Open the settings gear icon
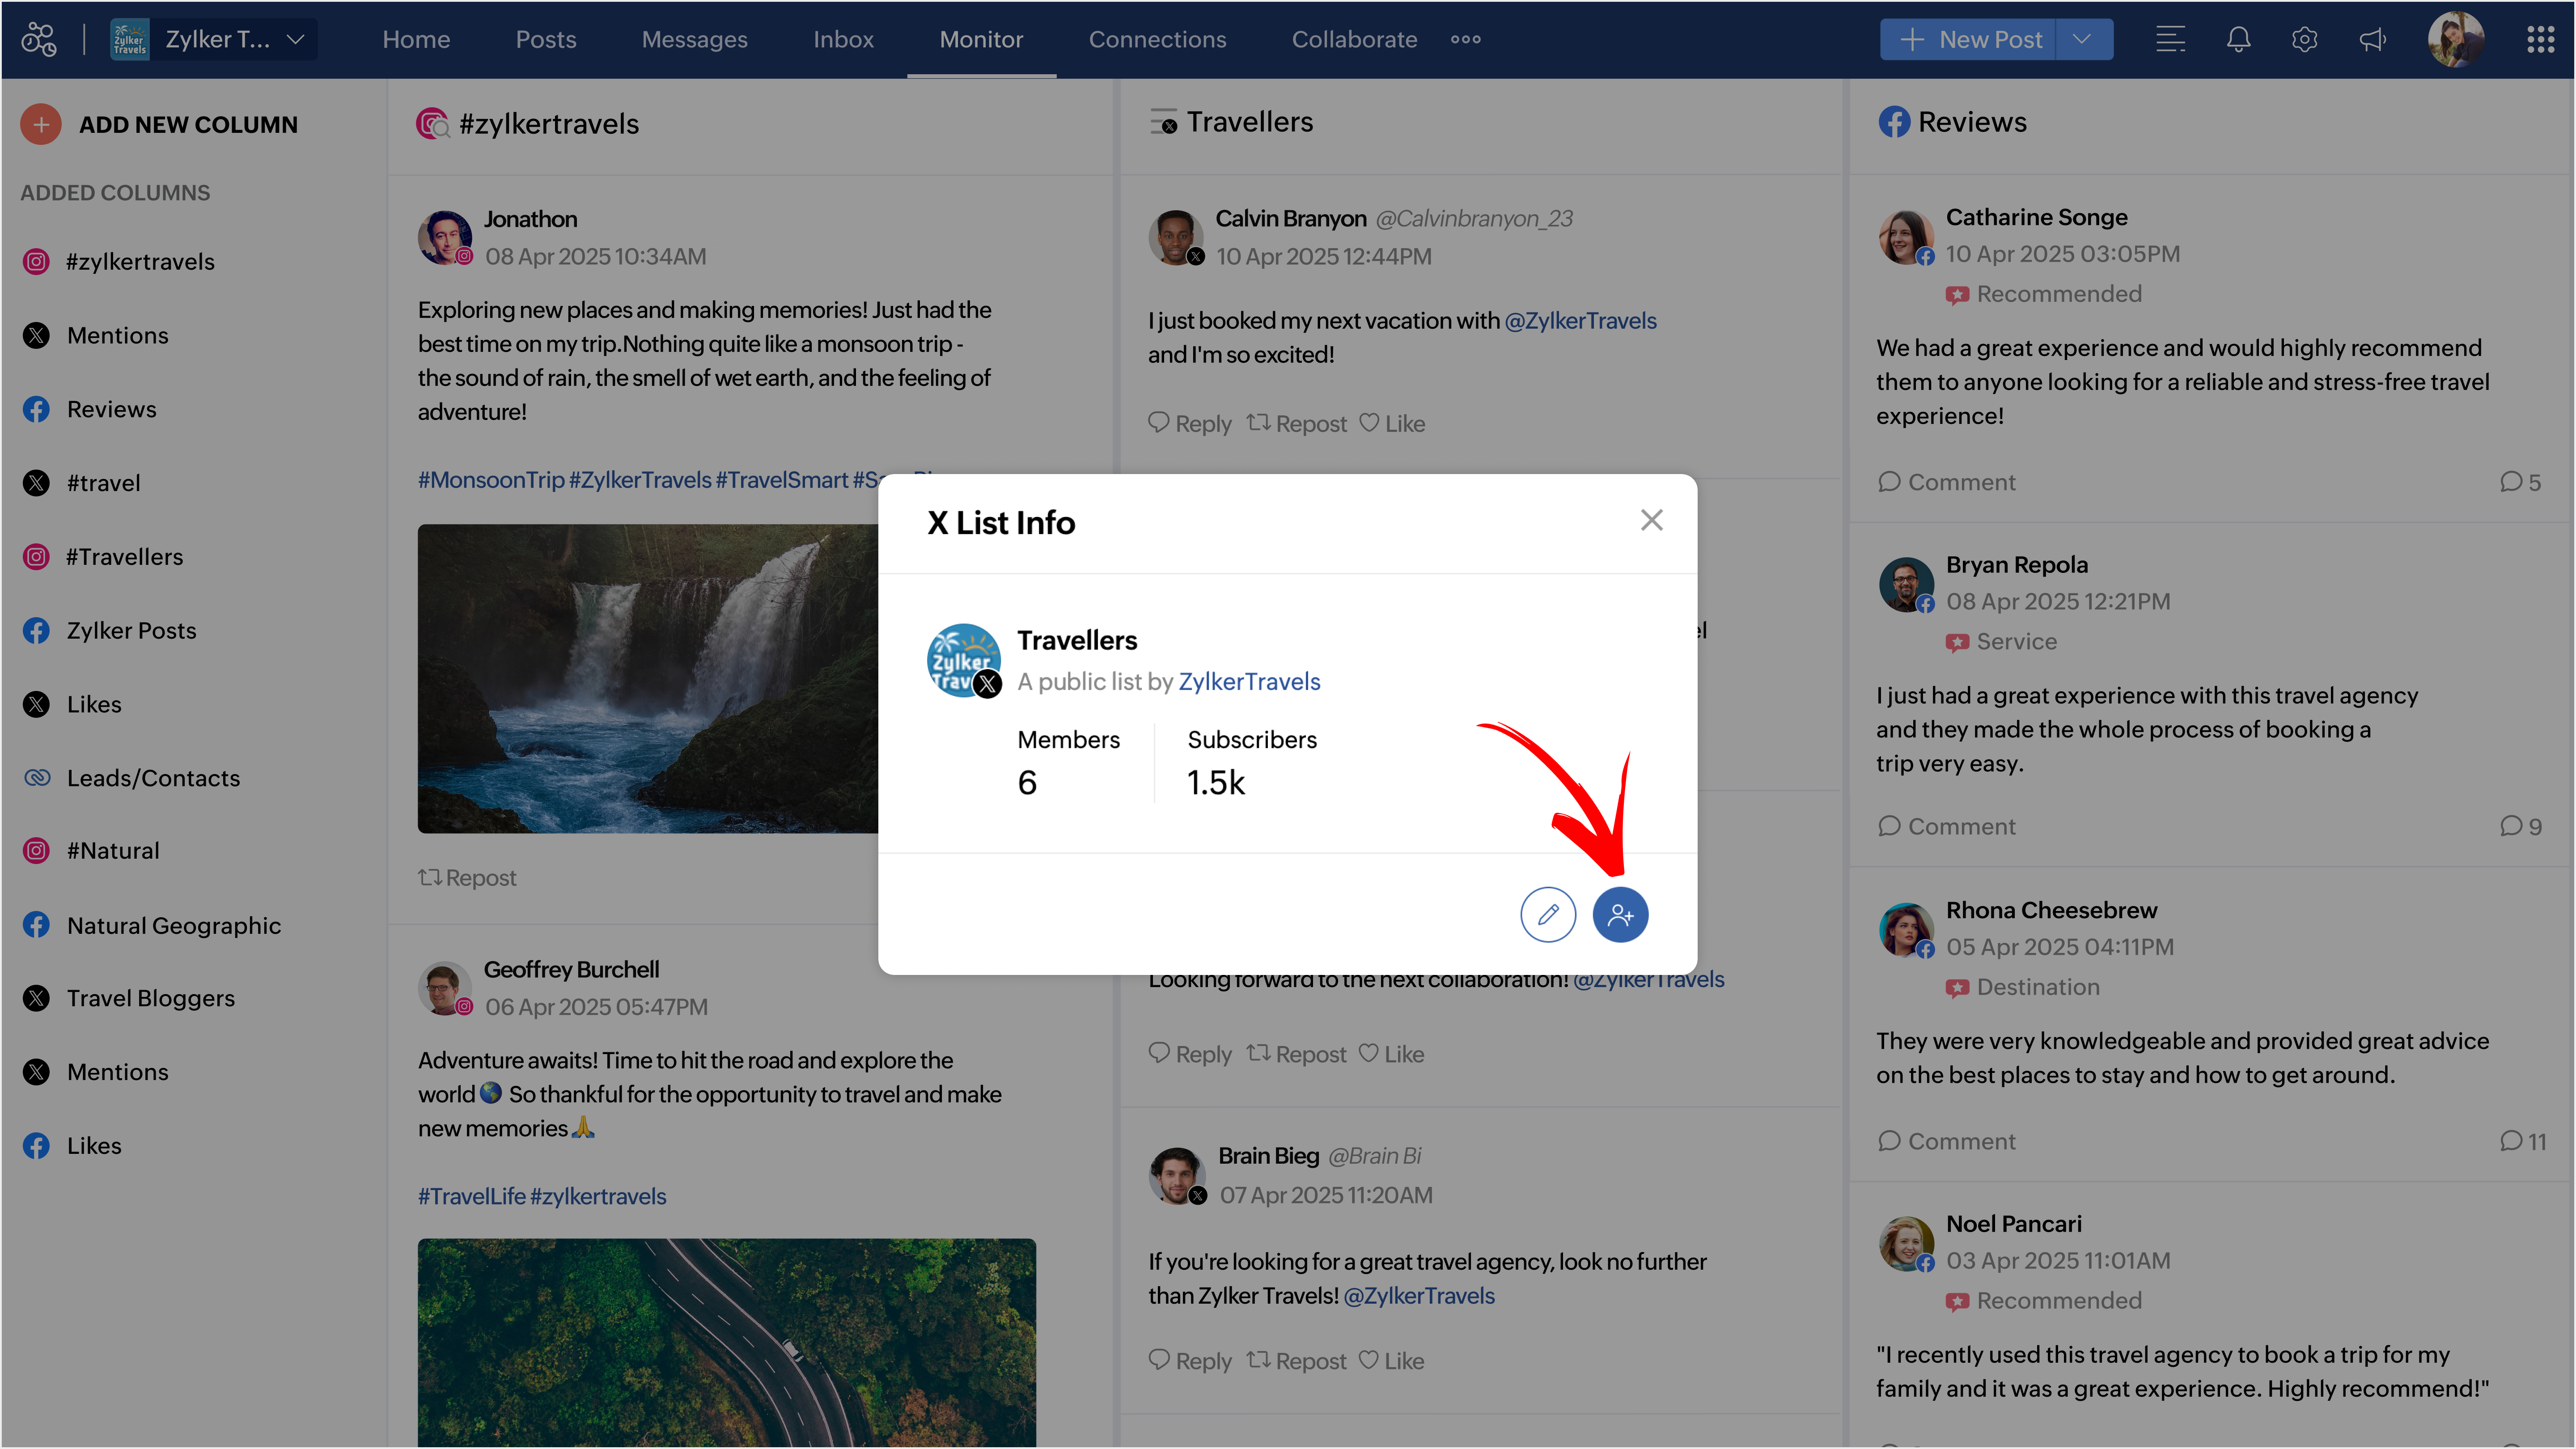 (x=2304, y=40)
